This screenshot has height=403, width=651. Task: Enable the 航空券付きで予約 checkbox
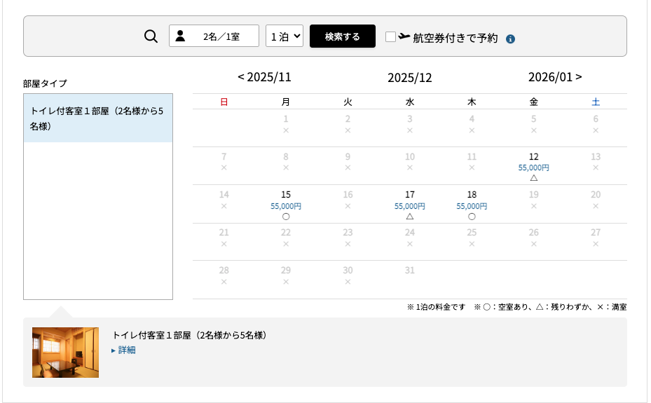pyautogui.click(x=390, y=37)
